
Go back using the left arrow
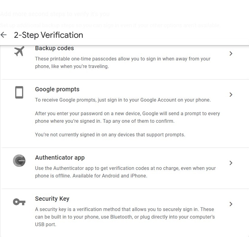point(4,35)
